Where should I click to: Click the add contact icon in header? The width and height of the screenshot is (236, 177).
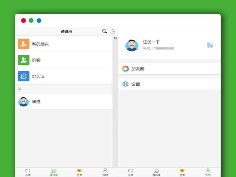[113, 31]
